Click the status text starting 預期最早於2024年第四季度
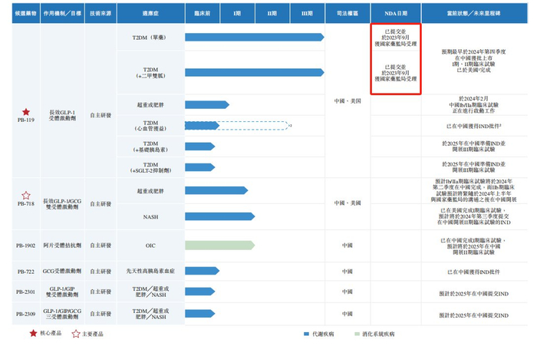537x346 pixels. pos(473,61)
